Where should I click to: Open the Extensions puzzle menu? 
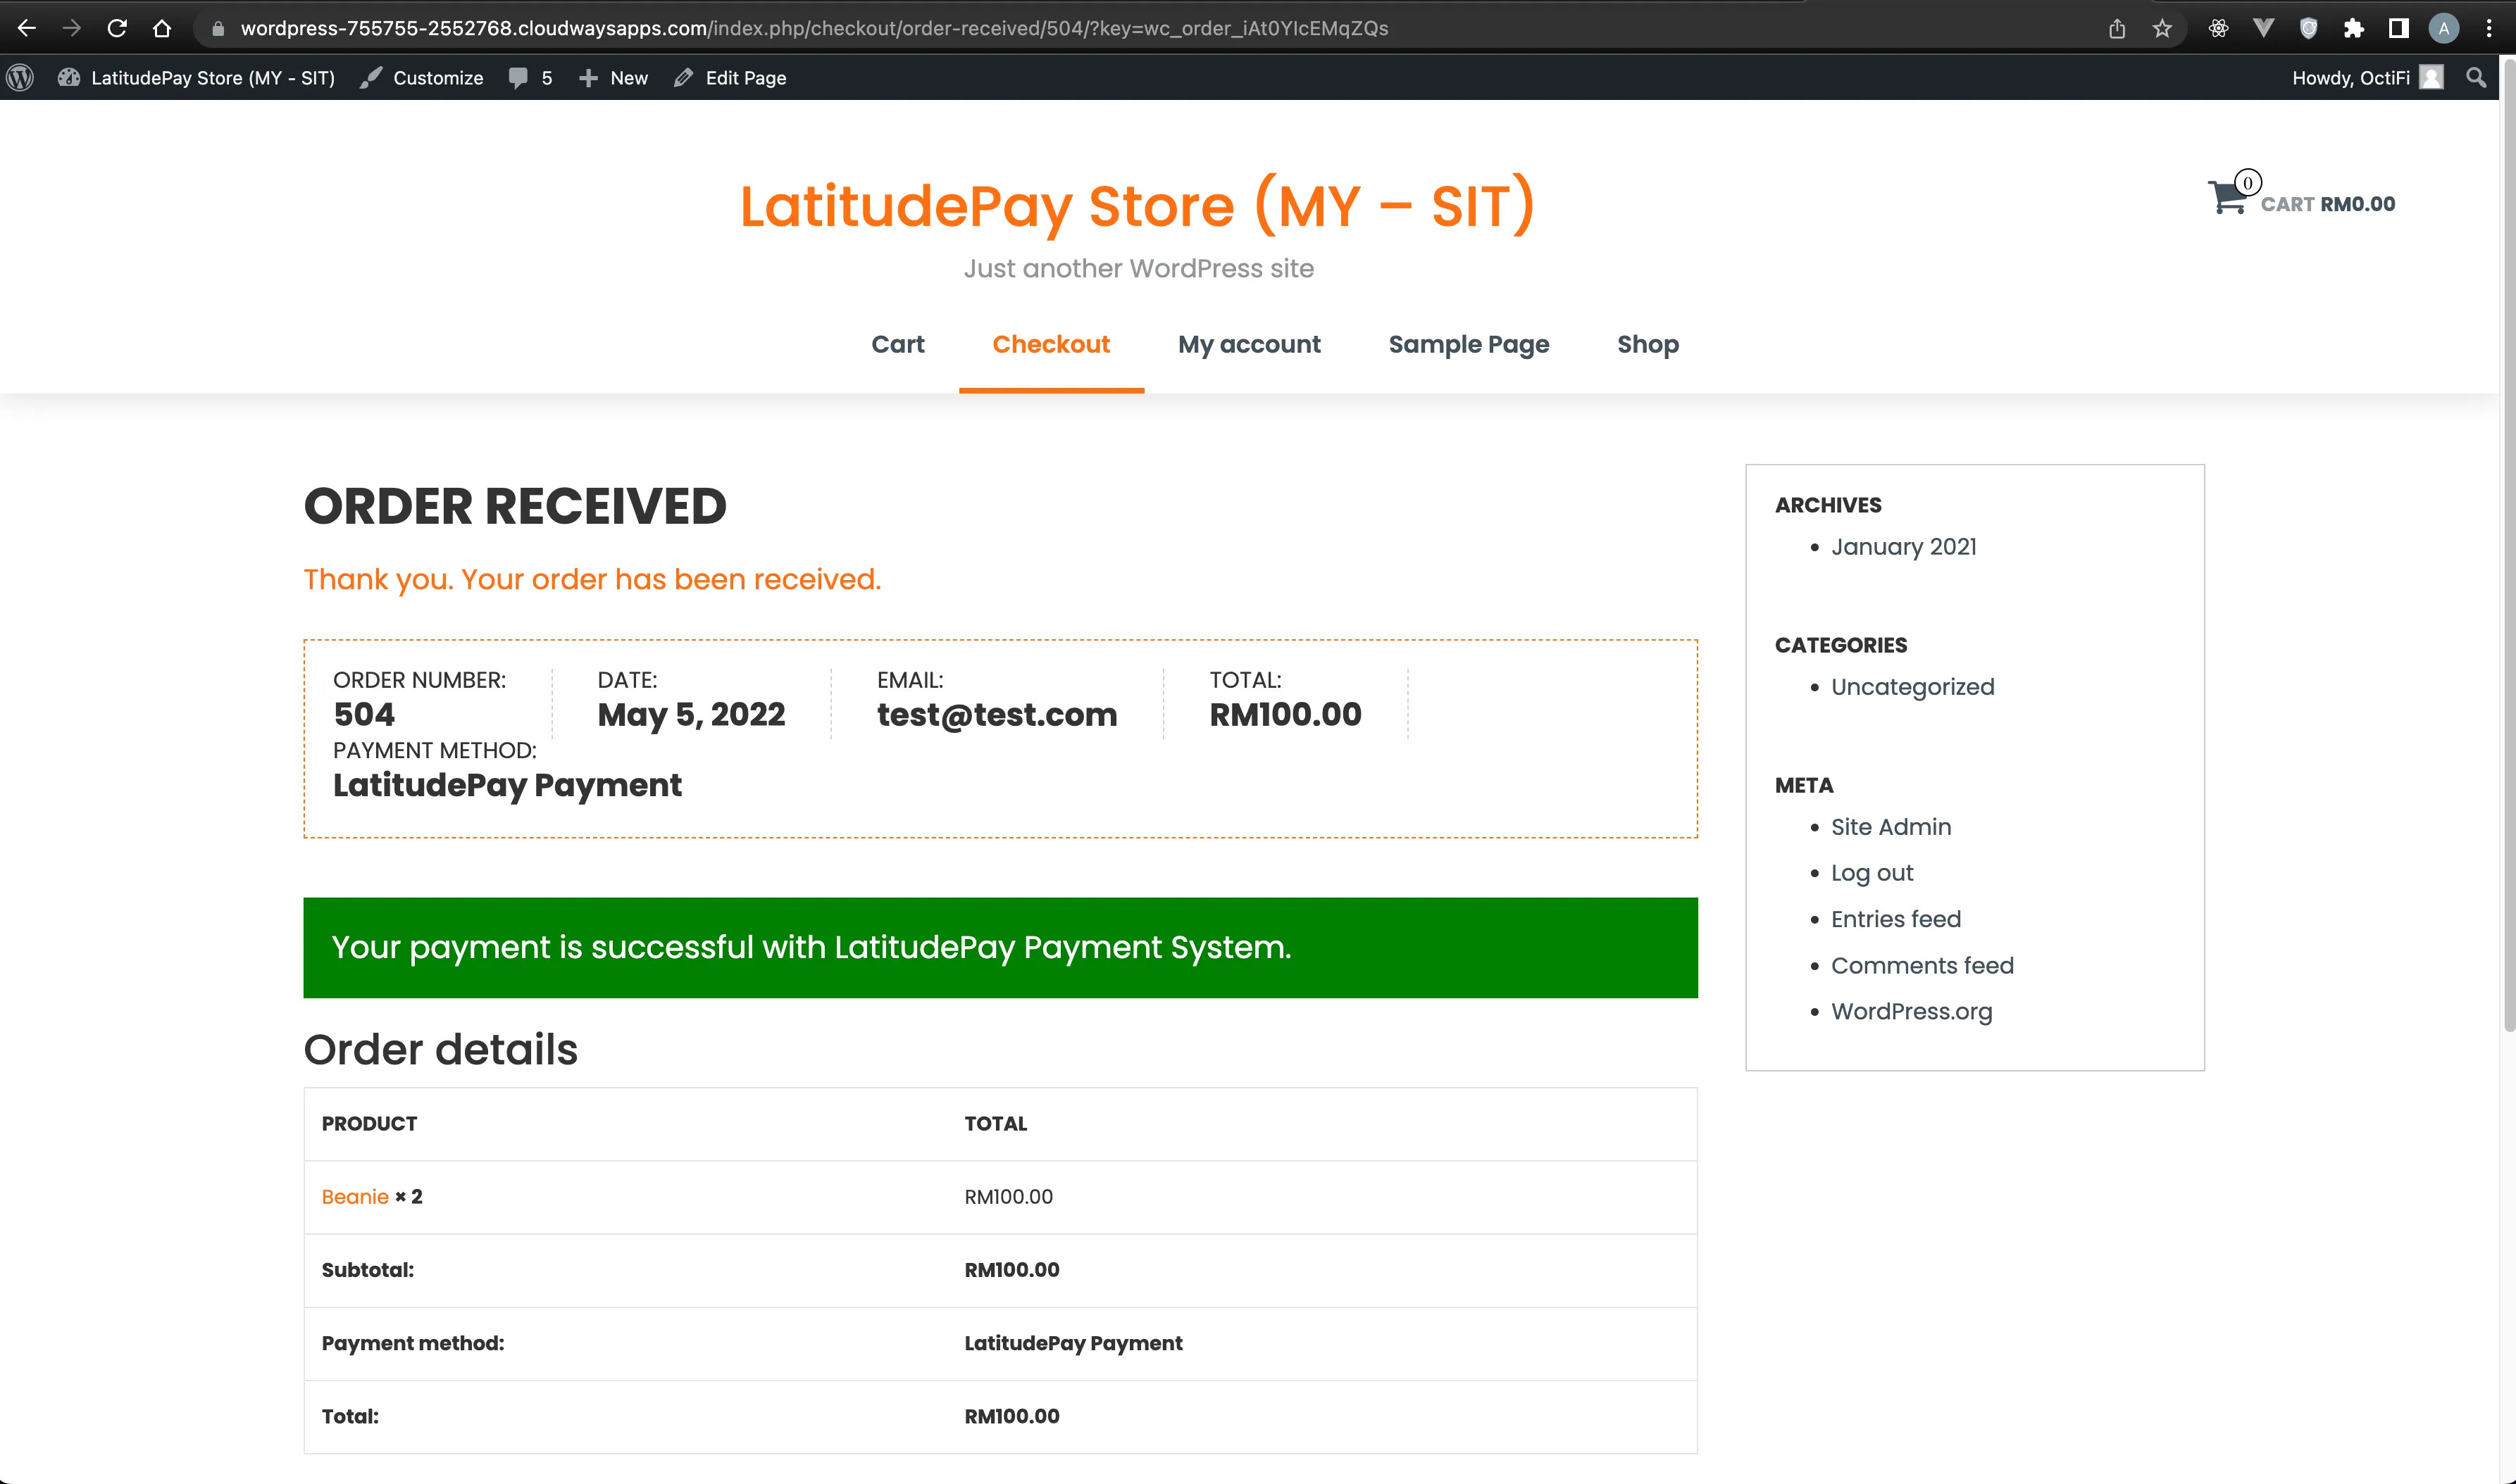2353,28
